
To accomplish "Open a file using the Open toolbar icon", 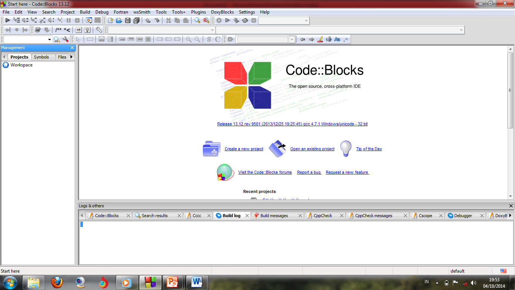I will pos(119,20).
